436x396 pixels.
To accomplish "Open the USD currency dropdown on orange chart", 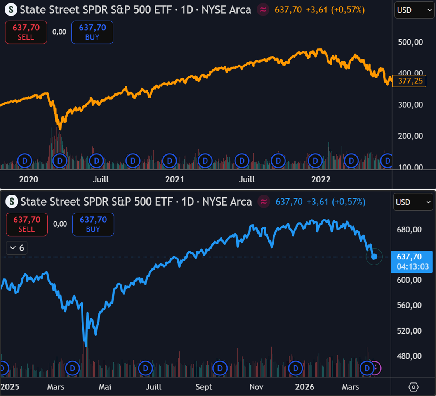I will (414, 10).
